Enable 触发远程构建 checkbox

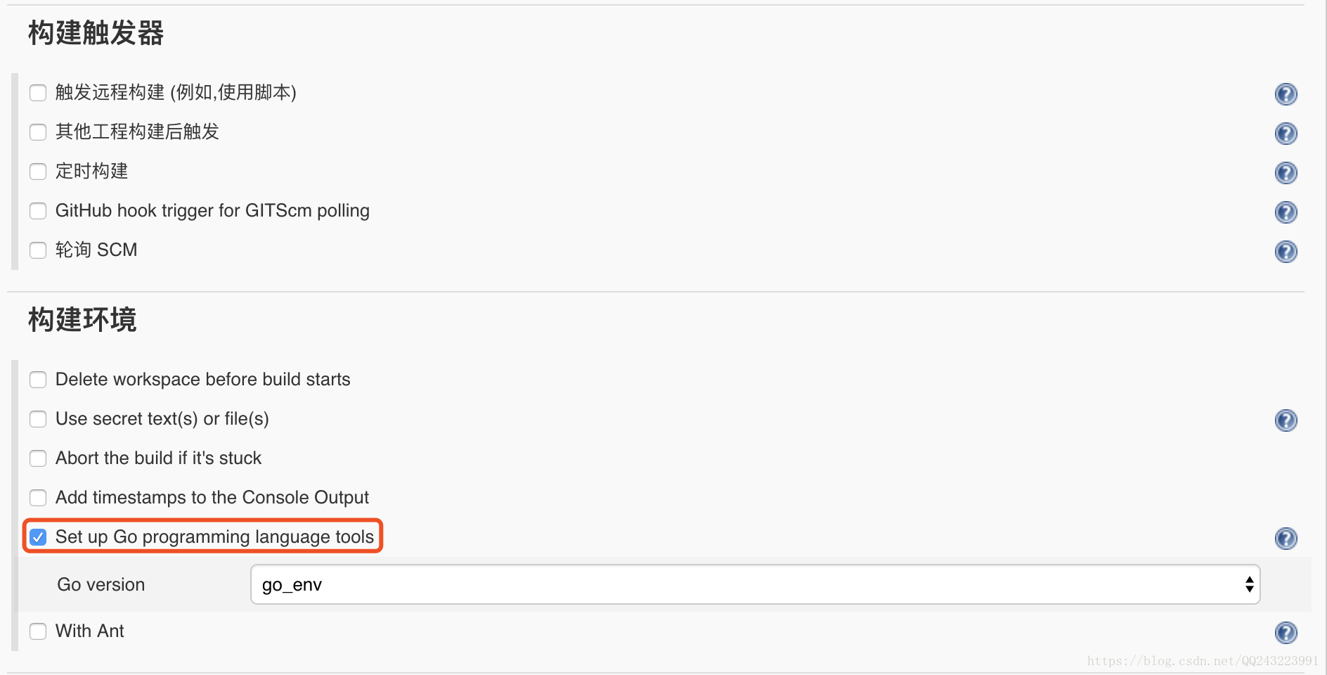38,93
